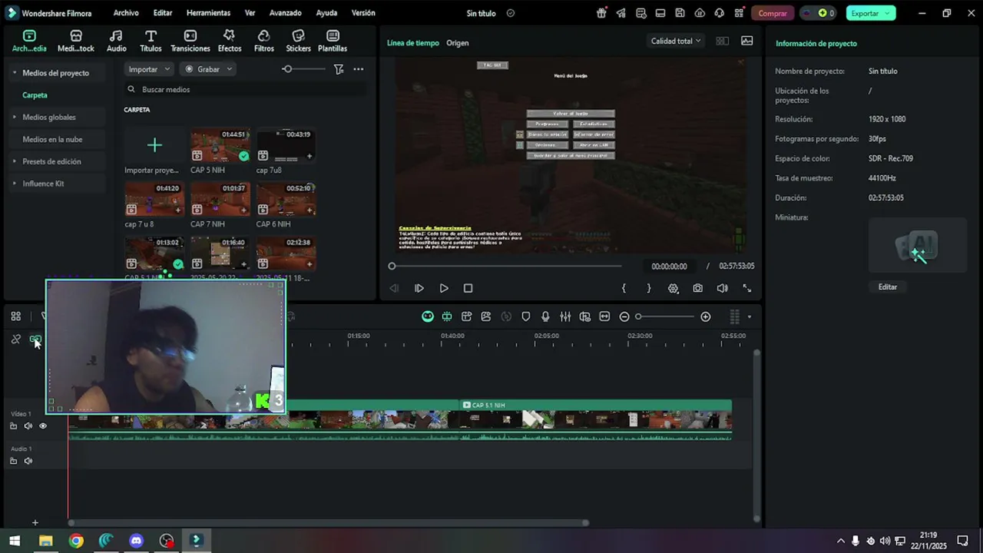983x553 pixels.
Task: Open the headset support icon
Action: (719, 13)
